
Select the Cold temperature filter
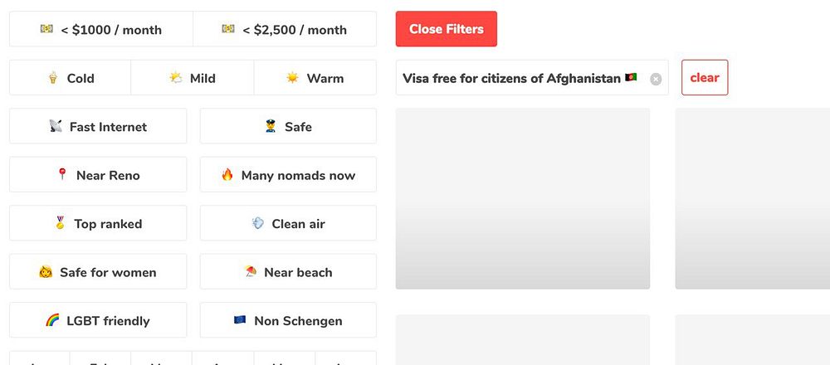[71, 78]
